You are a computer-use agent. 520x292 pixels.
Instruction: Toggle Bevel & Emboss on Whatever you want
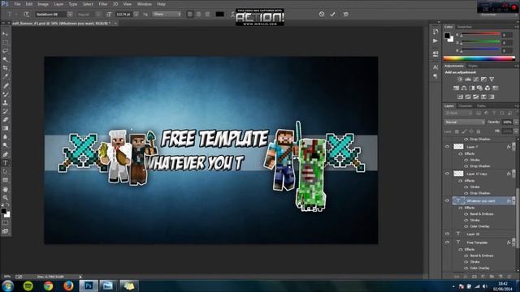coord(466,214)
